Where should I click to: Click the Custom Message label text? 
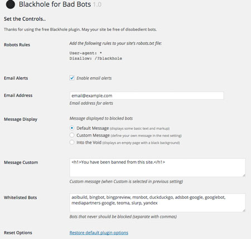[93, 135]
